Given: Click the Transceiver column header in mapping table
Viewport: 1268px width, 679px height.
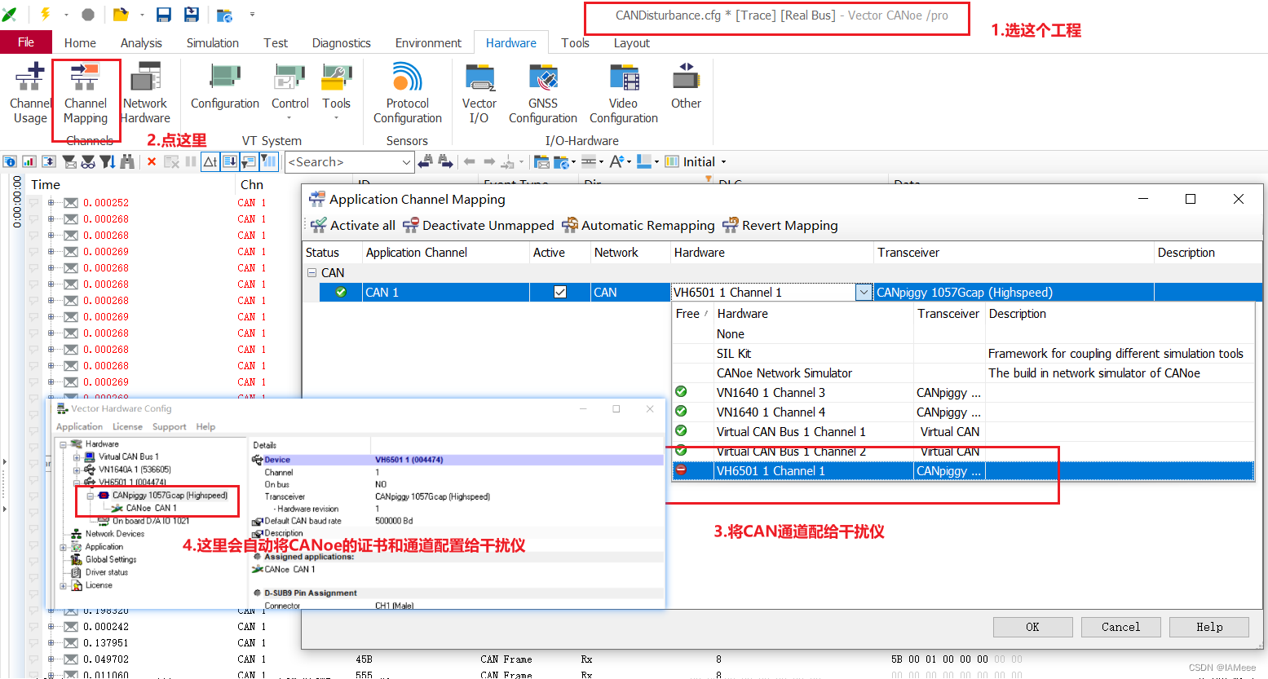Looking at the screenshot, I should 1014,253.
